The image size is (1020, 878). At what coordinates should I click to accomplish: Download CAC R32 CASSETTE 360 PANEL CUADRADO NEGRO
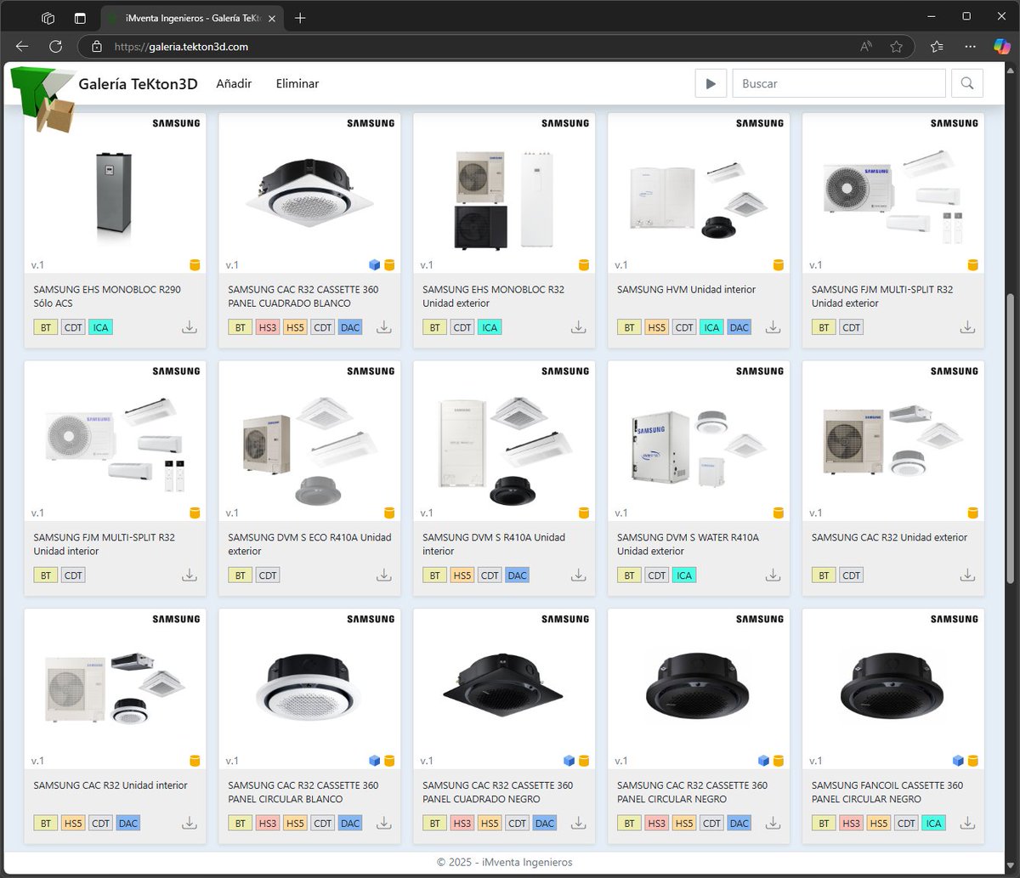pyautogui.click(x=579, y=824)
